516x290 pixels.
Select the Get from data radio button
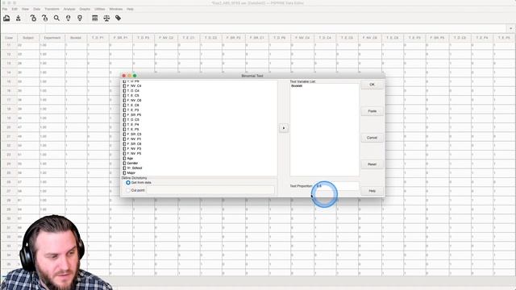pyautogui.click(x=128, y=183)
